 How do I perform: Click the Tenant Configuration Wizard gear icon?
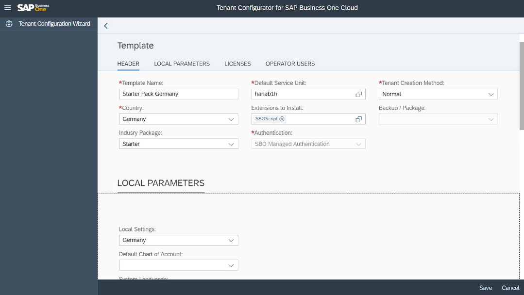(x=9, y=24)
